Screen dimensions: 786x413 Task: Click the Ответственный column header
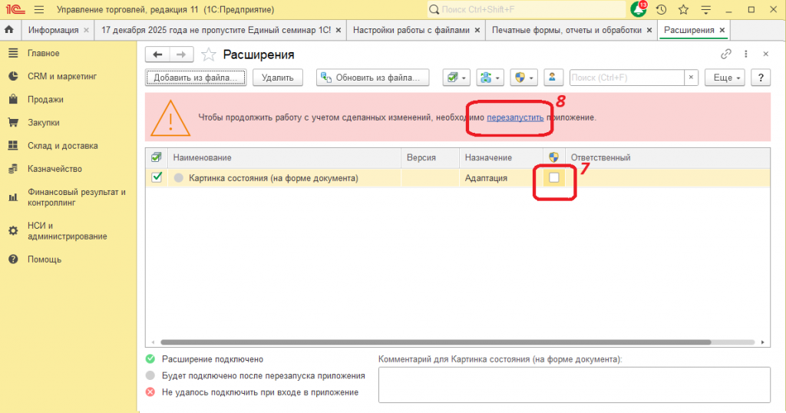(x=667, y=157)
